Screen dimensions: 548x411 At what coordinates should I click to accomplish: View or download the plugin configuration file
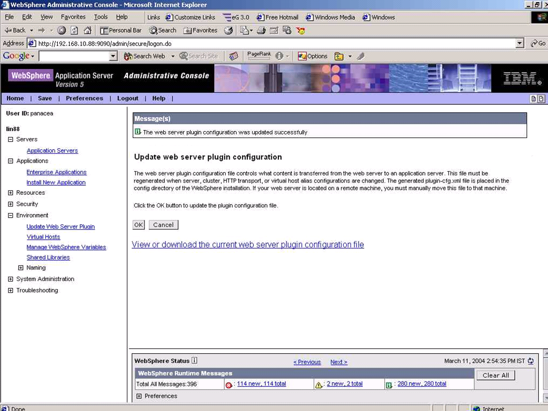pyautogui.click(x=248, y=244)
